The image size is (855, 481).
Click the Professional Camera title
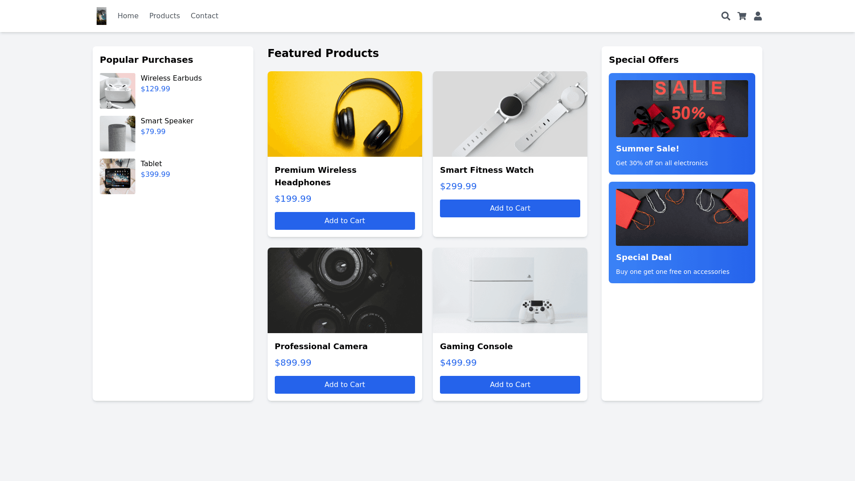point(321,346)
